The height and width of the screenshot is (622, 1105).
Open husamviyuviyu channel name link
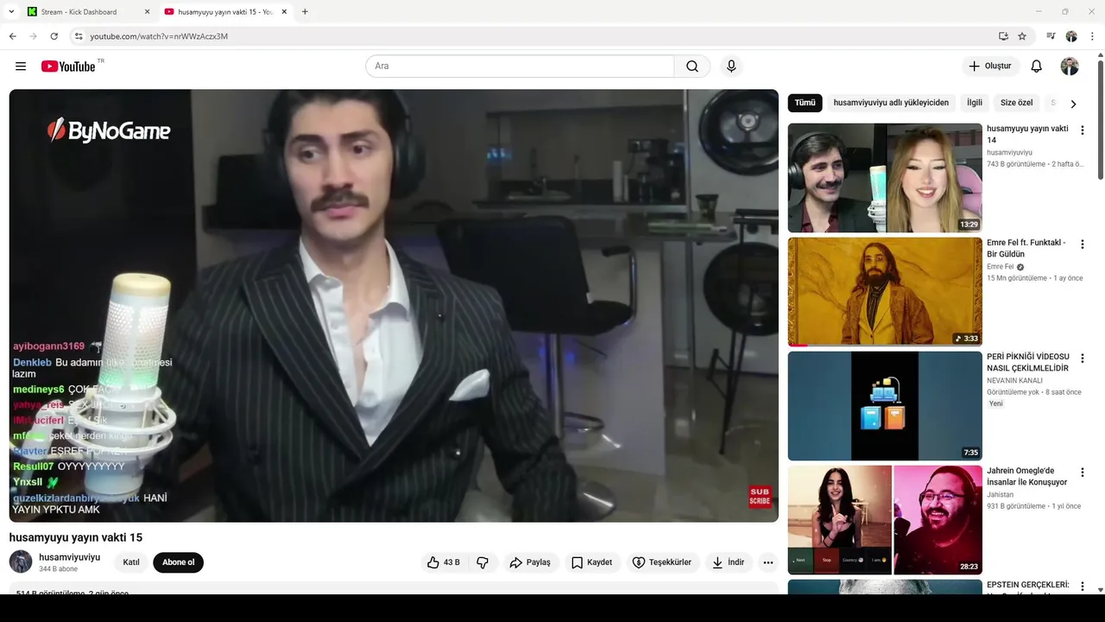tap(69, 557)
